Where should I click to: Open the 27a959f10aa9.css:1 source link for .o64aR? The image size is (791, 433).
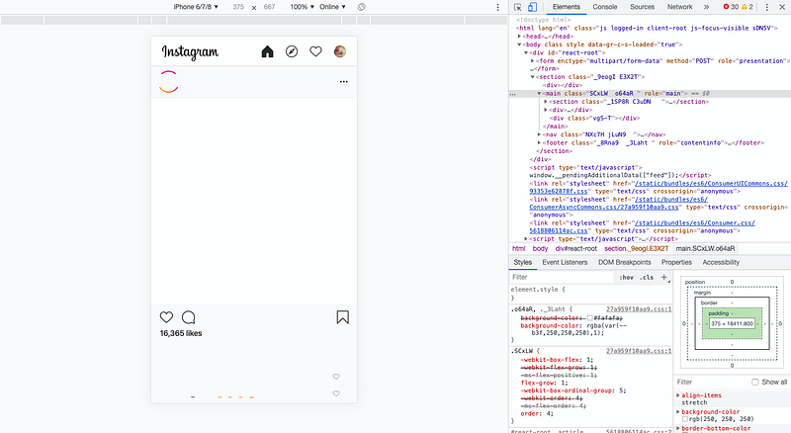[x=639, y=308]
